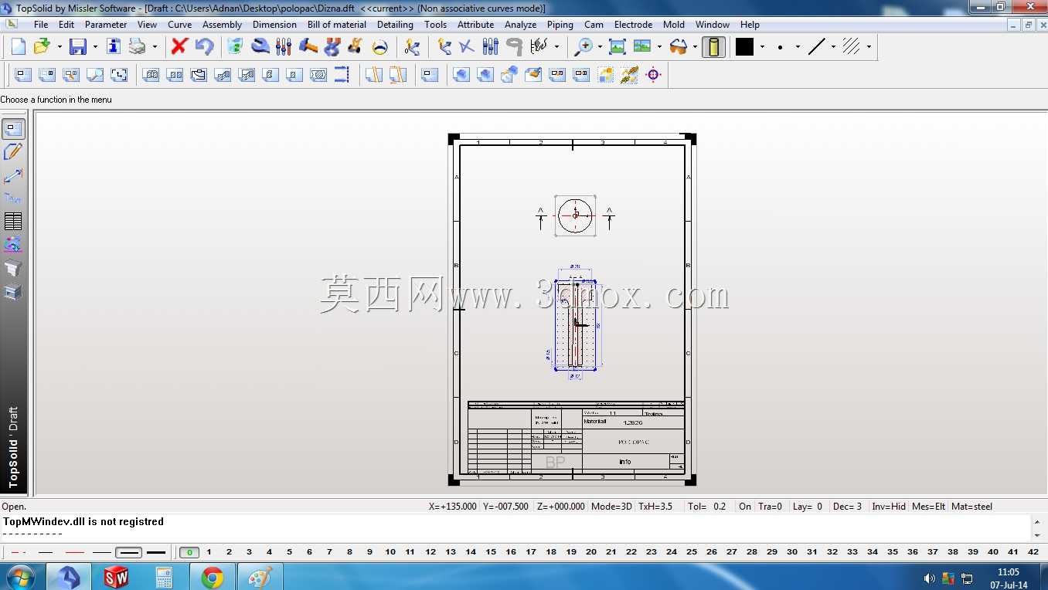Toggle layer 25 in the layer bar

tap(692, 552)
